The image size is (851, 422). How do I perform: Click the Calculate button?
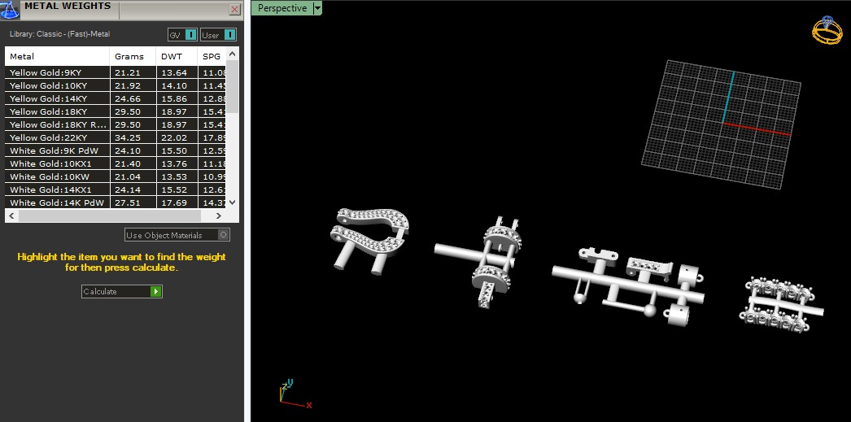(121, 291)
